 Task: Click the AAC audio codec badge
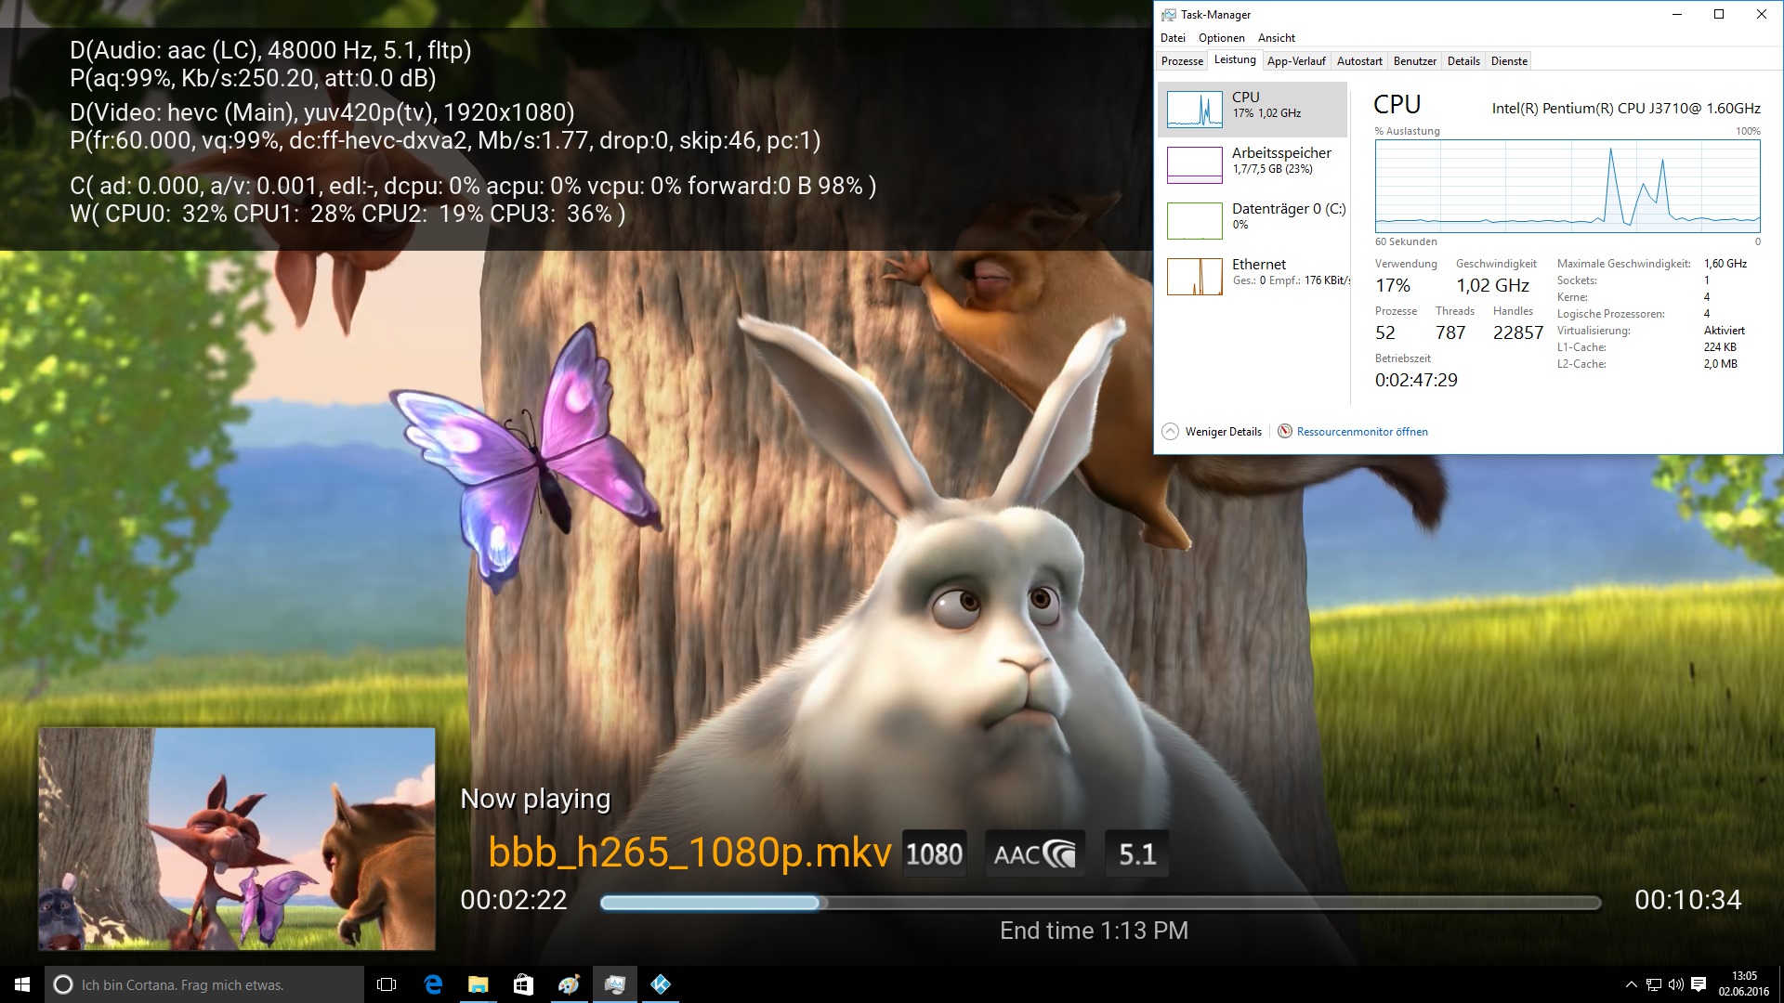click(x=1034, y=853)
